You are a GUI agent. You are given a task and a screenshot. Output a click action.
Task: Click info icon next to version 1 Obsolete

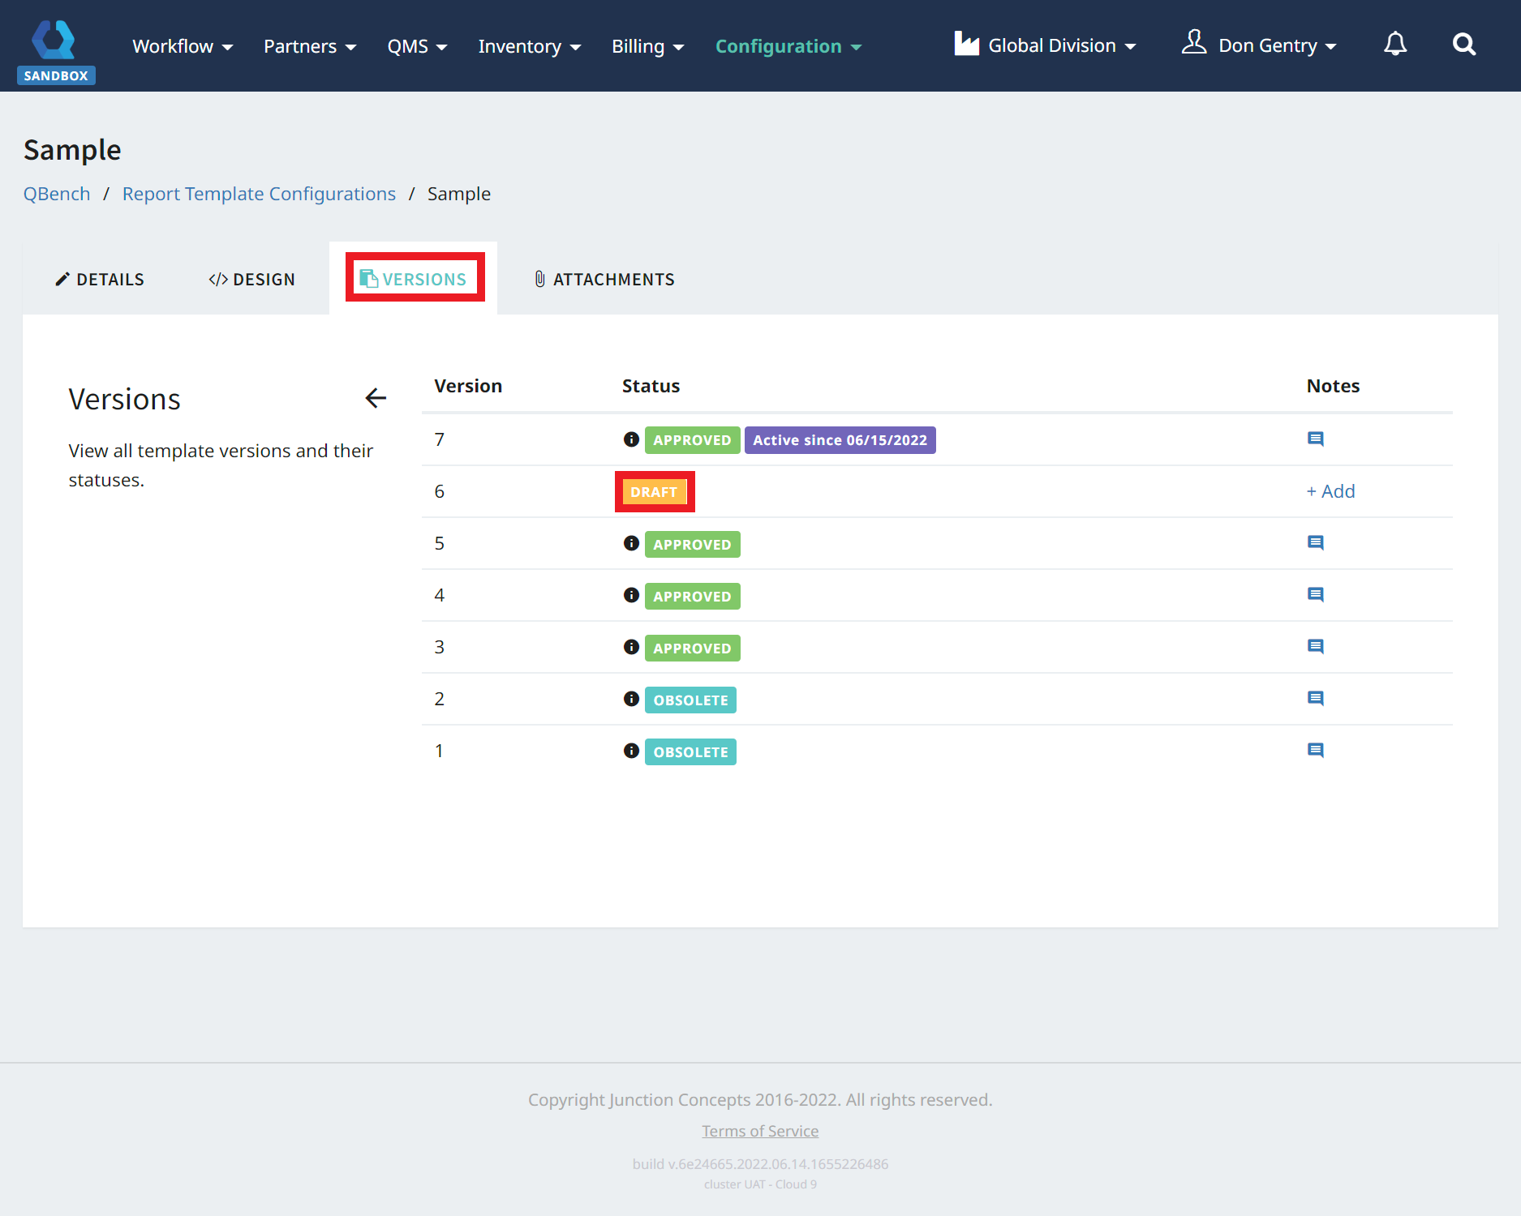tap(631, 751)
